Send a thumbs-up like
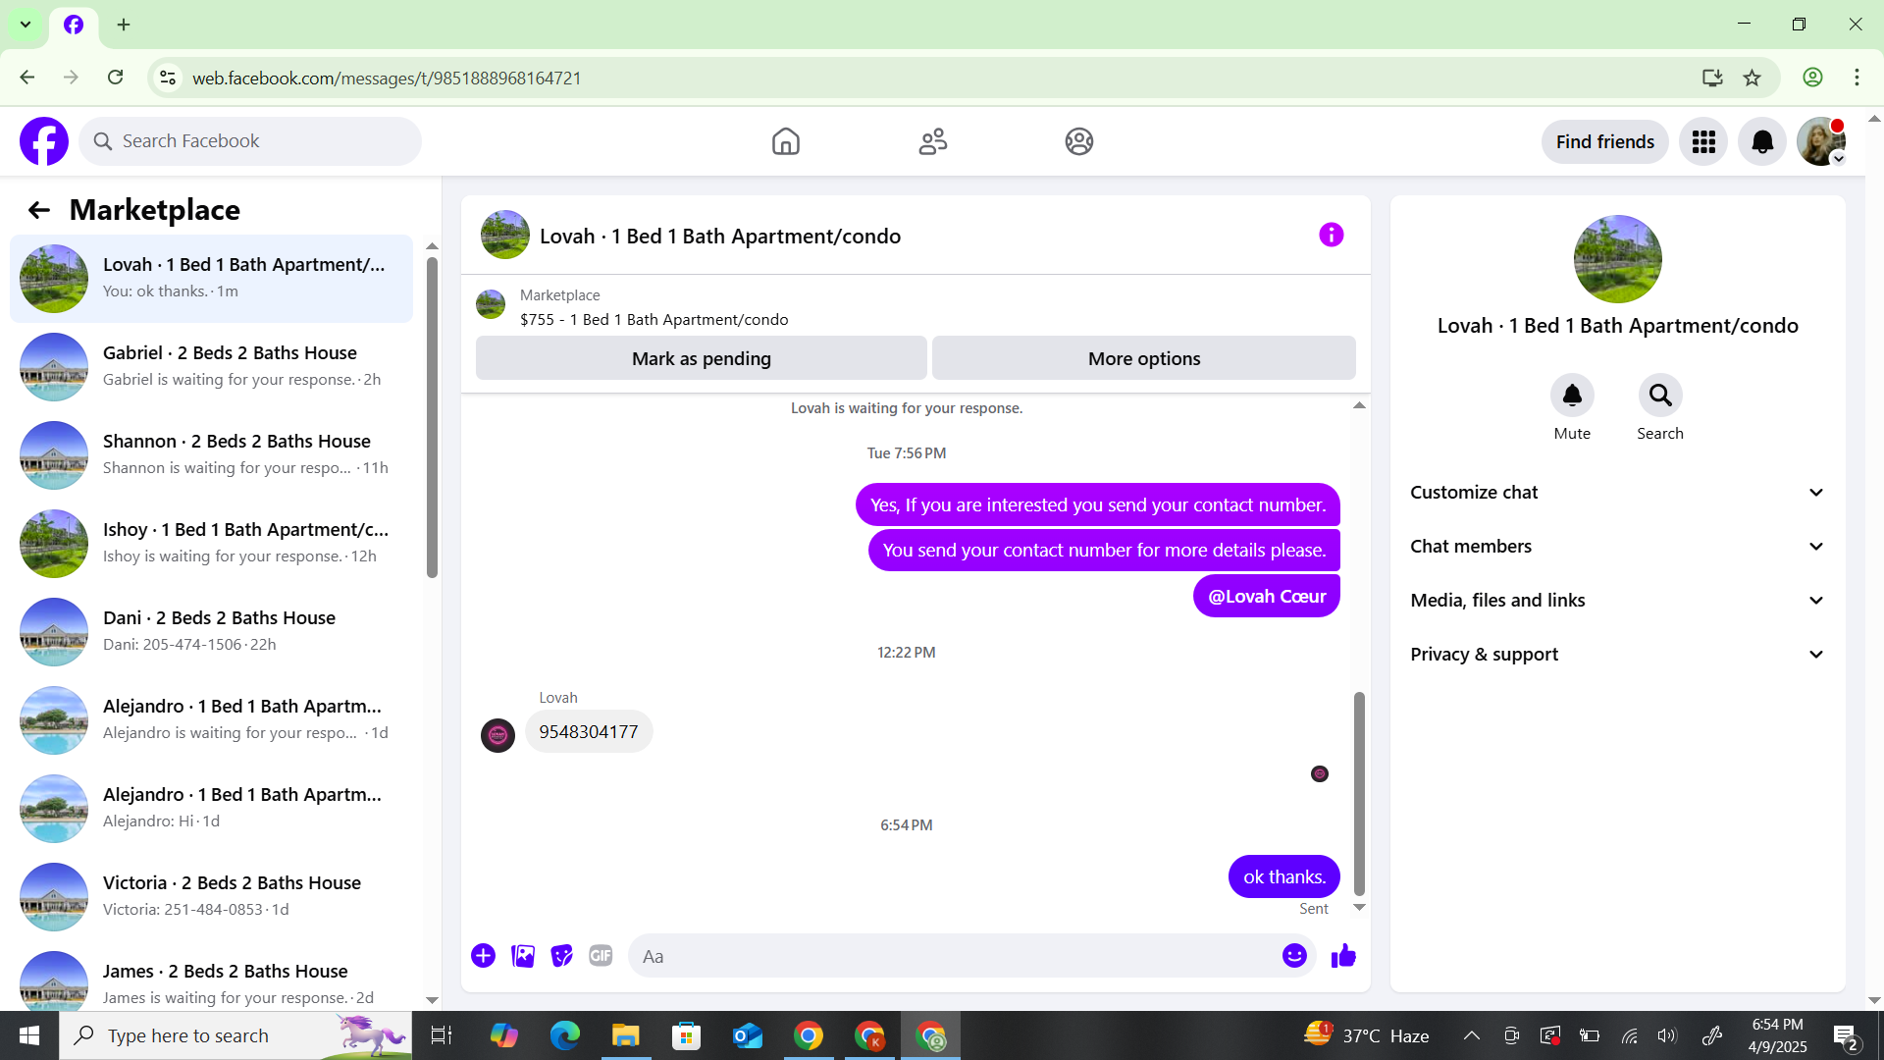Image resolution: width=1884 pixels, height=1060 pixels. pyautogui.click(x=1343, y=956)
